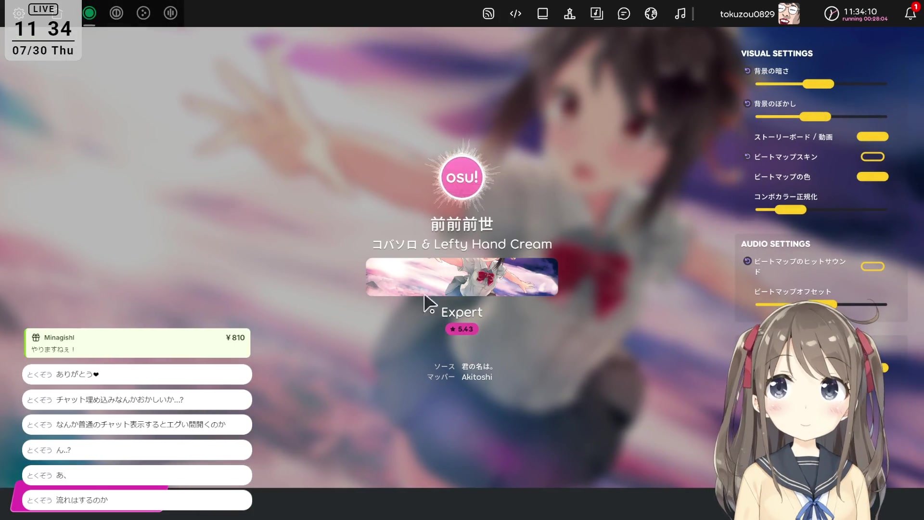This screenshot has height=520, width=924.
Task: Adjust the コンボカラー正規化 slider
Action: 821,209
